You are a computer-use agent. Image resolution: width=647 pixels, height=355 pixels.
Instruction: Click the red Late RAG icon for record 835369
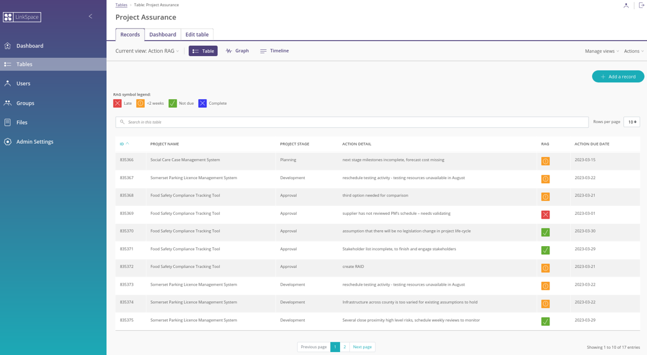click(x=545, y=214)
